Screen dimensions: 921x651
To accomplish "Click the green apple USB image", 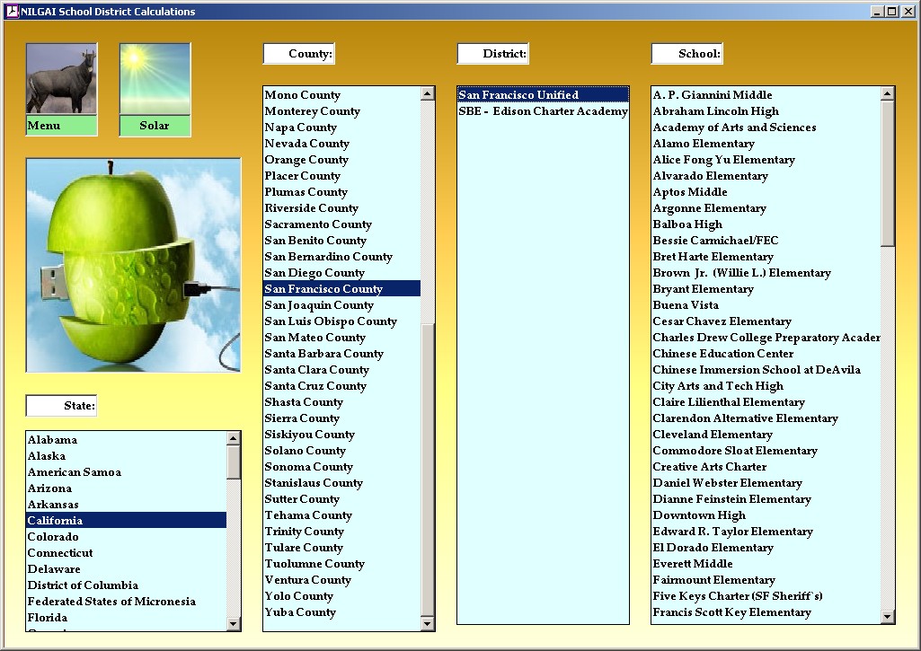I will (x=133, y=265).
